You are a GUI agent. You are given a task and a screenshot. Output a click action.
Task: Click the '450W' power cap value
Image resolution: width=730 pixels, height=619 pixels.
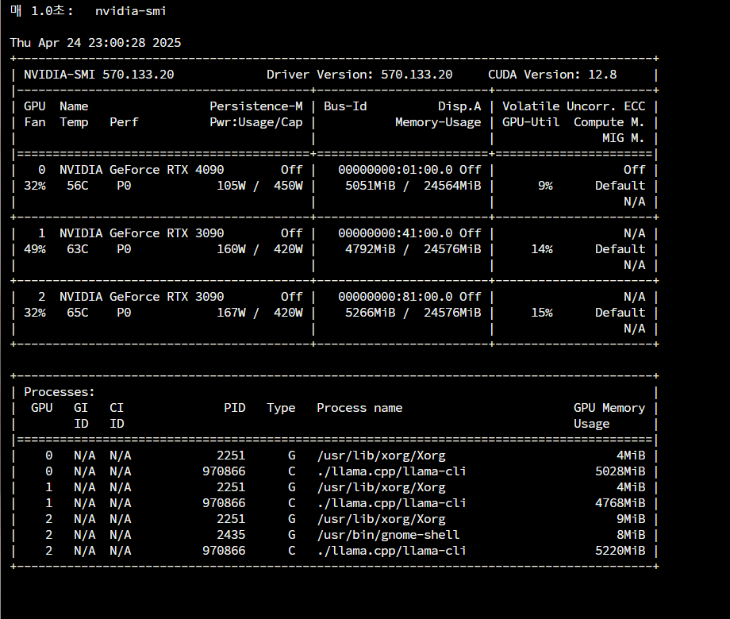coord(288,186)
